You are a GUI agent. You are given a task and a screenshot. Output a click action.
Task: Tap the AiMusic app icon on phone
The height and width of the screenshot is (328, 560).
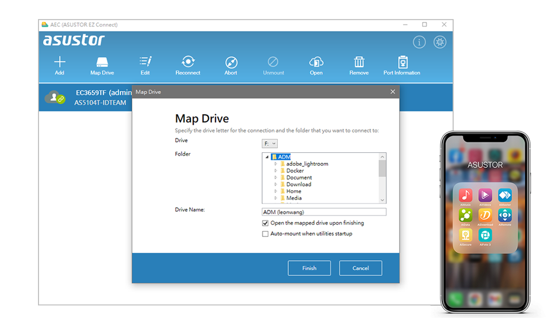click(465, 195)
